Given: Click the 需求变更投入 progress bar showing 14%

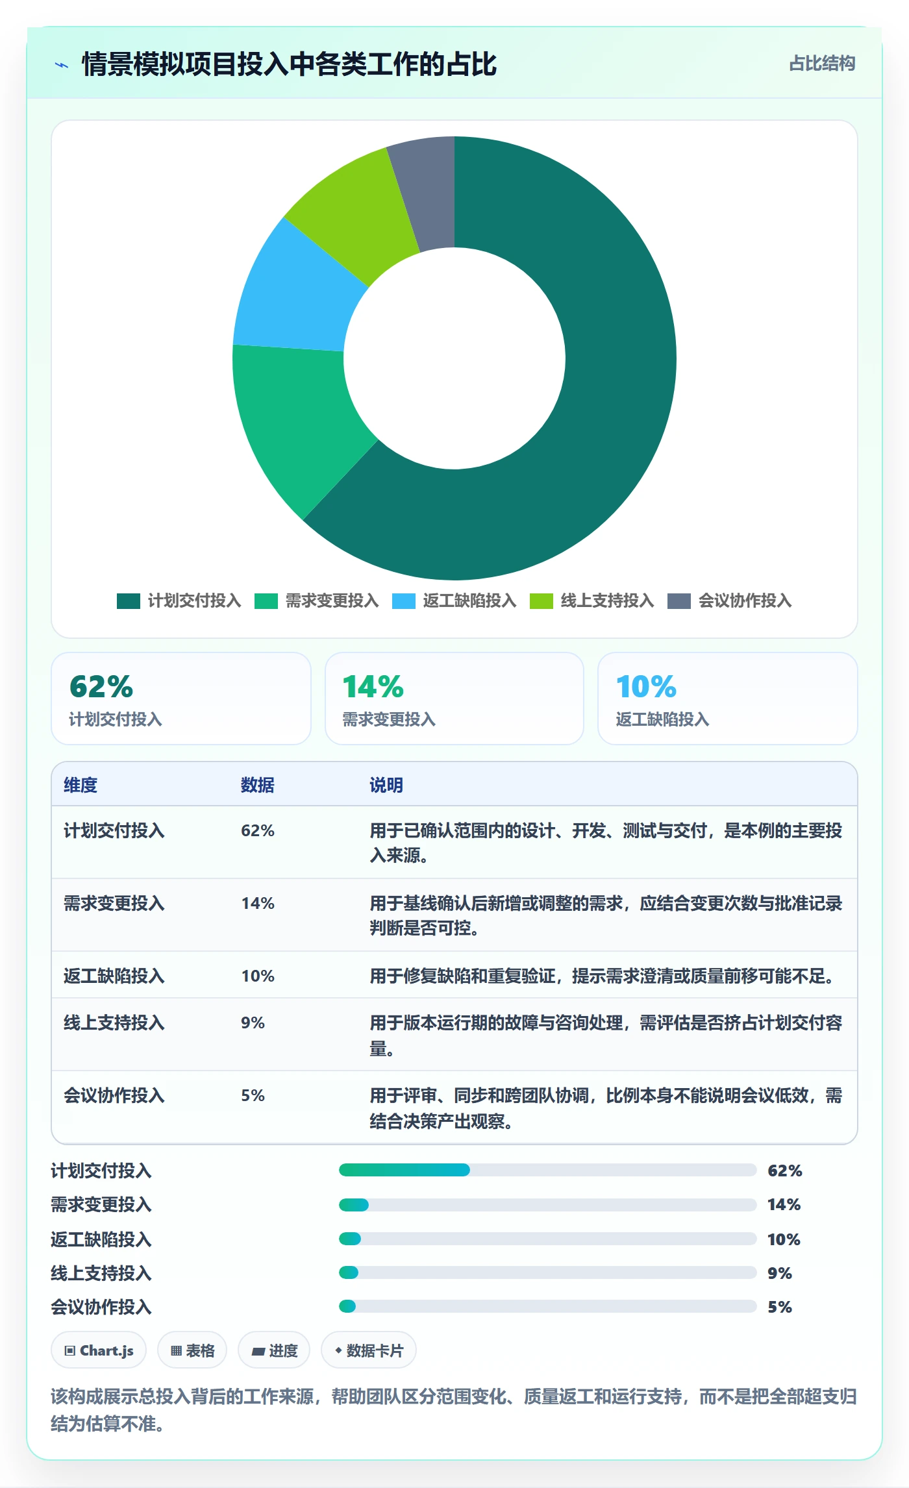Looking at the screenshot, I should tap(547, 1205).
